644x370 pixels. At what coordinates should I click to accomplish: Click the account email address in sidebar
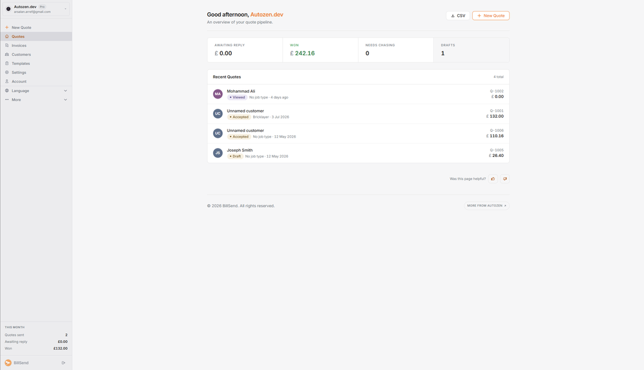[x=32, y=12]
